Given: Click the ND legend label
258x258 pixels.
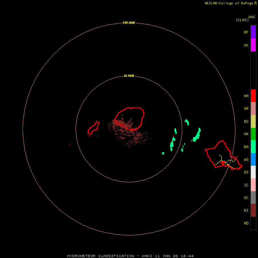Looking at the screenshot, I should (246, 223).
